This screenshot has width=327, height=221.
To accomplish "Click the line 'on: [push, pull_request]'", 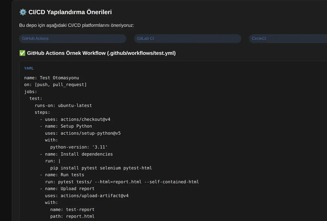I will (x=55, y=85).
